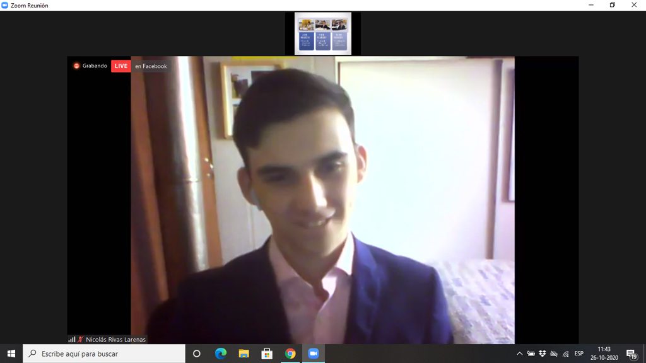Open Cortana circle icon on taskbar
The image size is (646, 363).
[197, 354]
